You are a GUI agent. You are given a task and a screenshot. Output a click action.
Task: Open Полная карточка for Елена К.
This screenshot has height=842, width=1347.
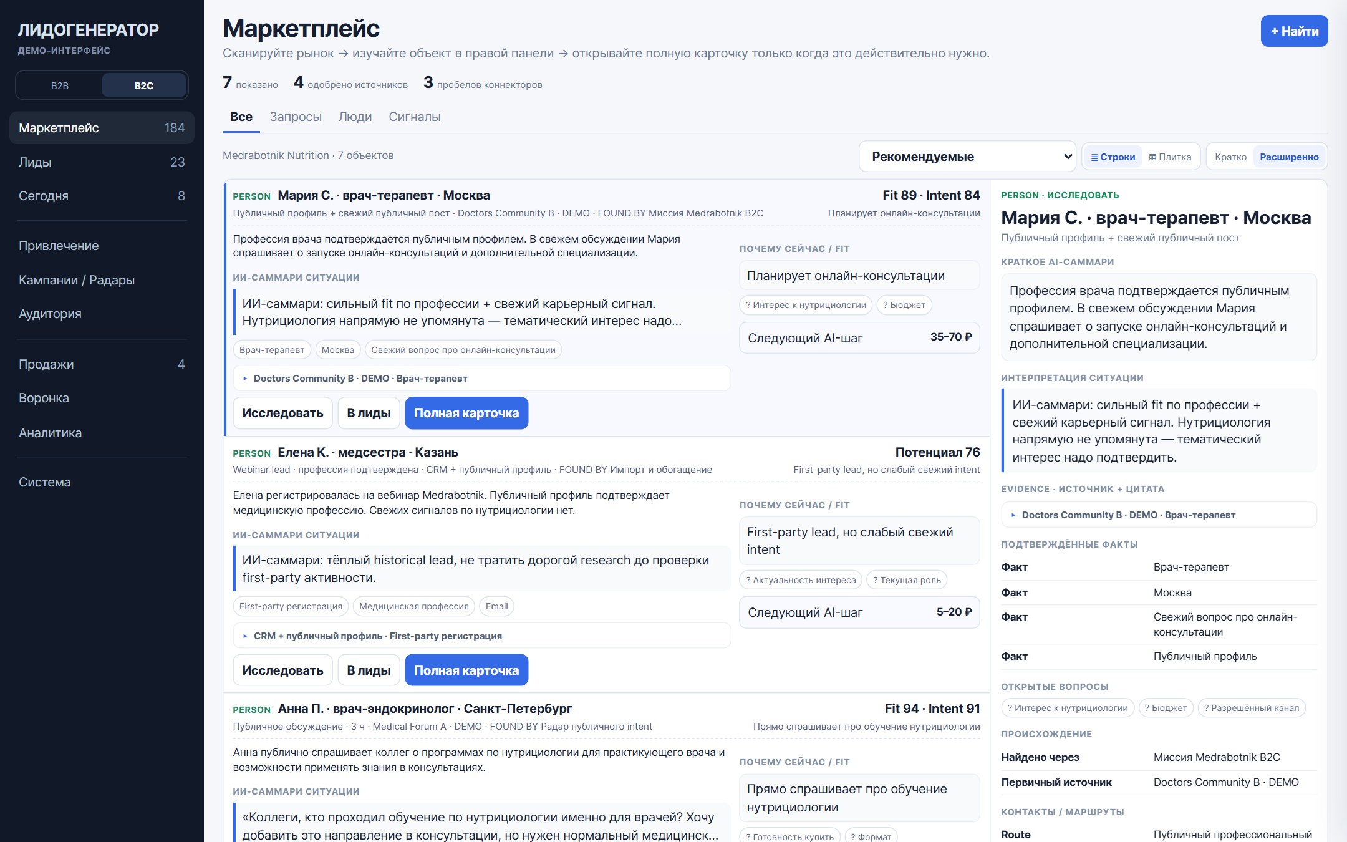466,670
